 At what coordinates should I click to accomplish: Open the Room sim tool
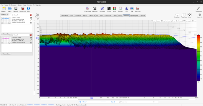point(137,9)
